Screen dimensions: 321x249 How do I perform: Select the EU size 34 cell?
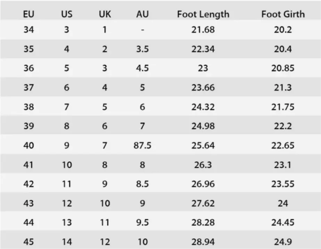tap(28, 30)
